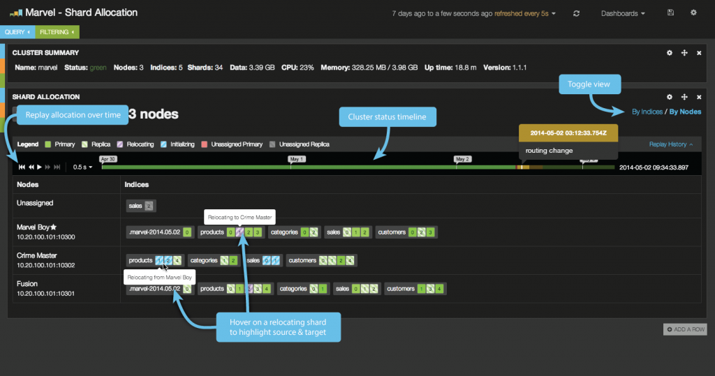The width and height of the screenshot is (715, 376).
Task: Click unassigned sales shard 2
Action: pos(149,206)
